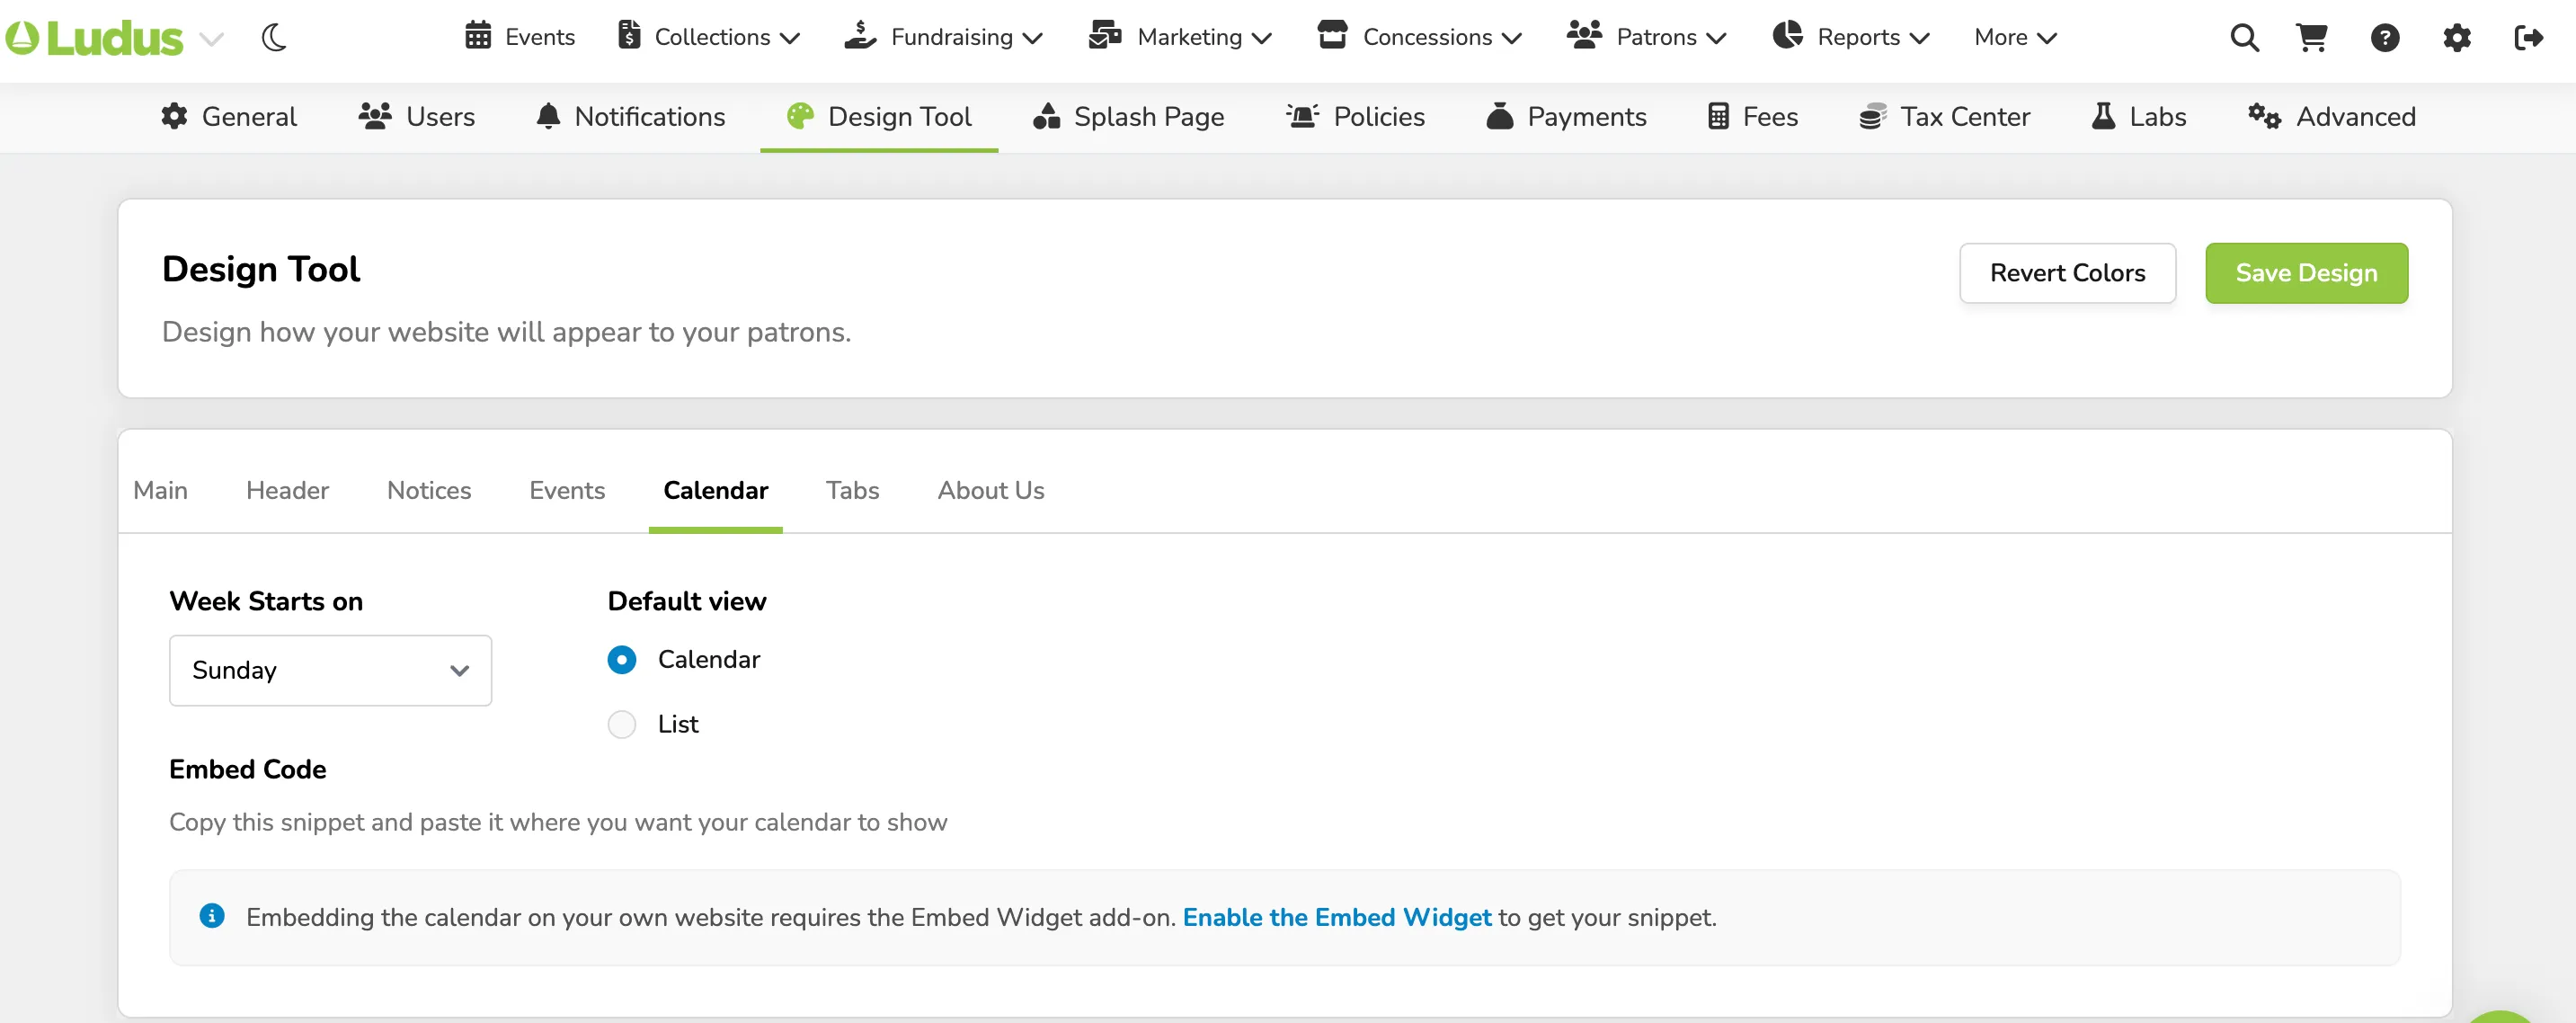Open the search magnifier icon
Screen dimensions: 2576x1023
2244,38
